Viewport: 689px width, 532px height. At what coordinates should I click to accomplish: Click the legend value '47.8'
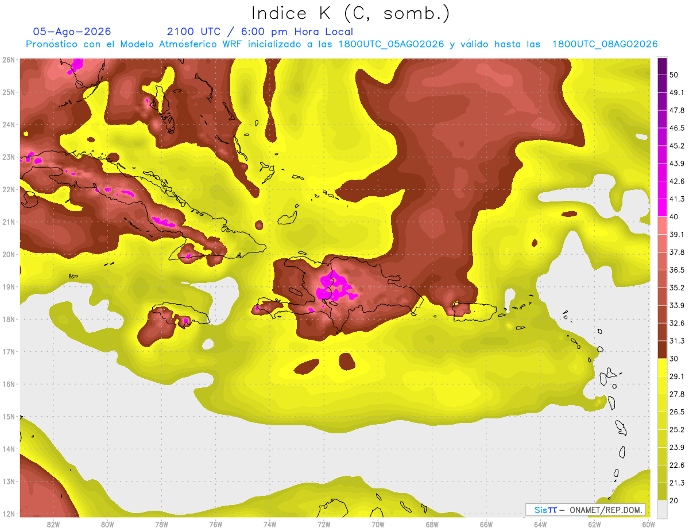pyautogui.click(x=678, y=110)
